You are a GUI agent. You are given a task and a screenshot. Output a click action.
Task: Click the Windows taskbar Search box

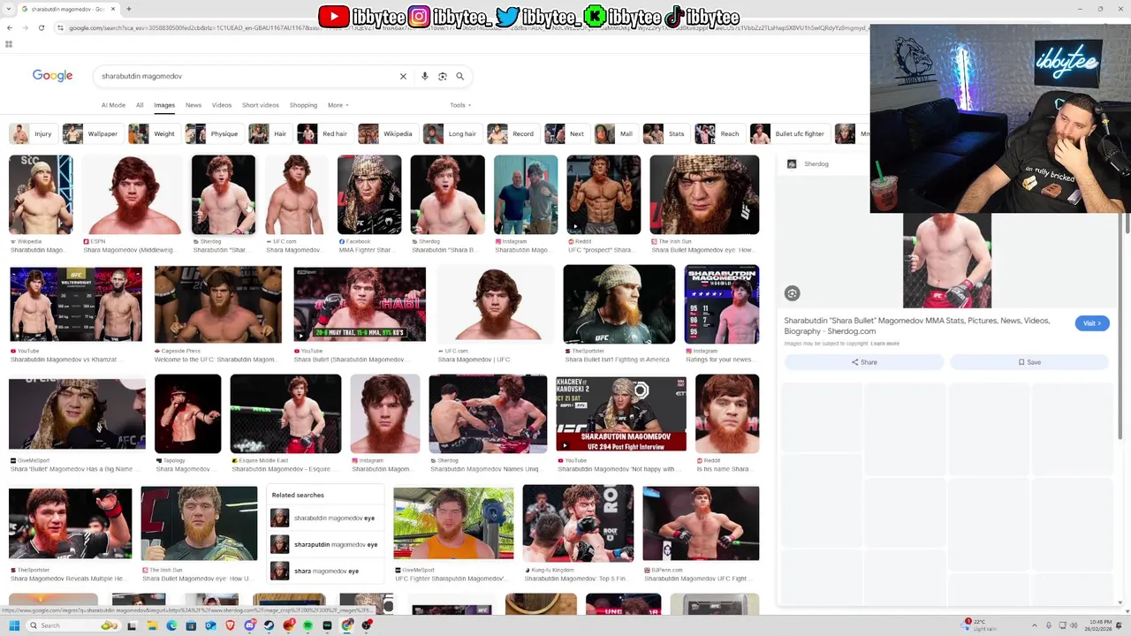[72, 625]
